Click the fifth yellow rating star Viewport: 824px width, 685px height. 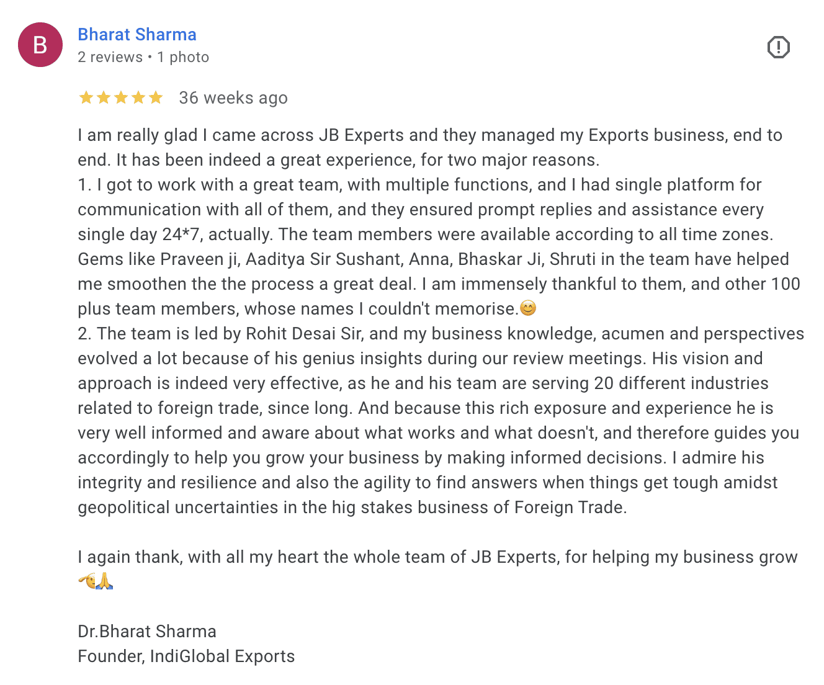pos(156,97)
